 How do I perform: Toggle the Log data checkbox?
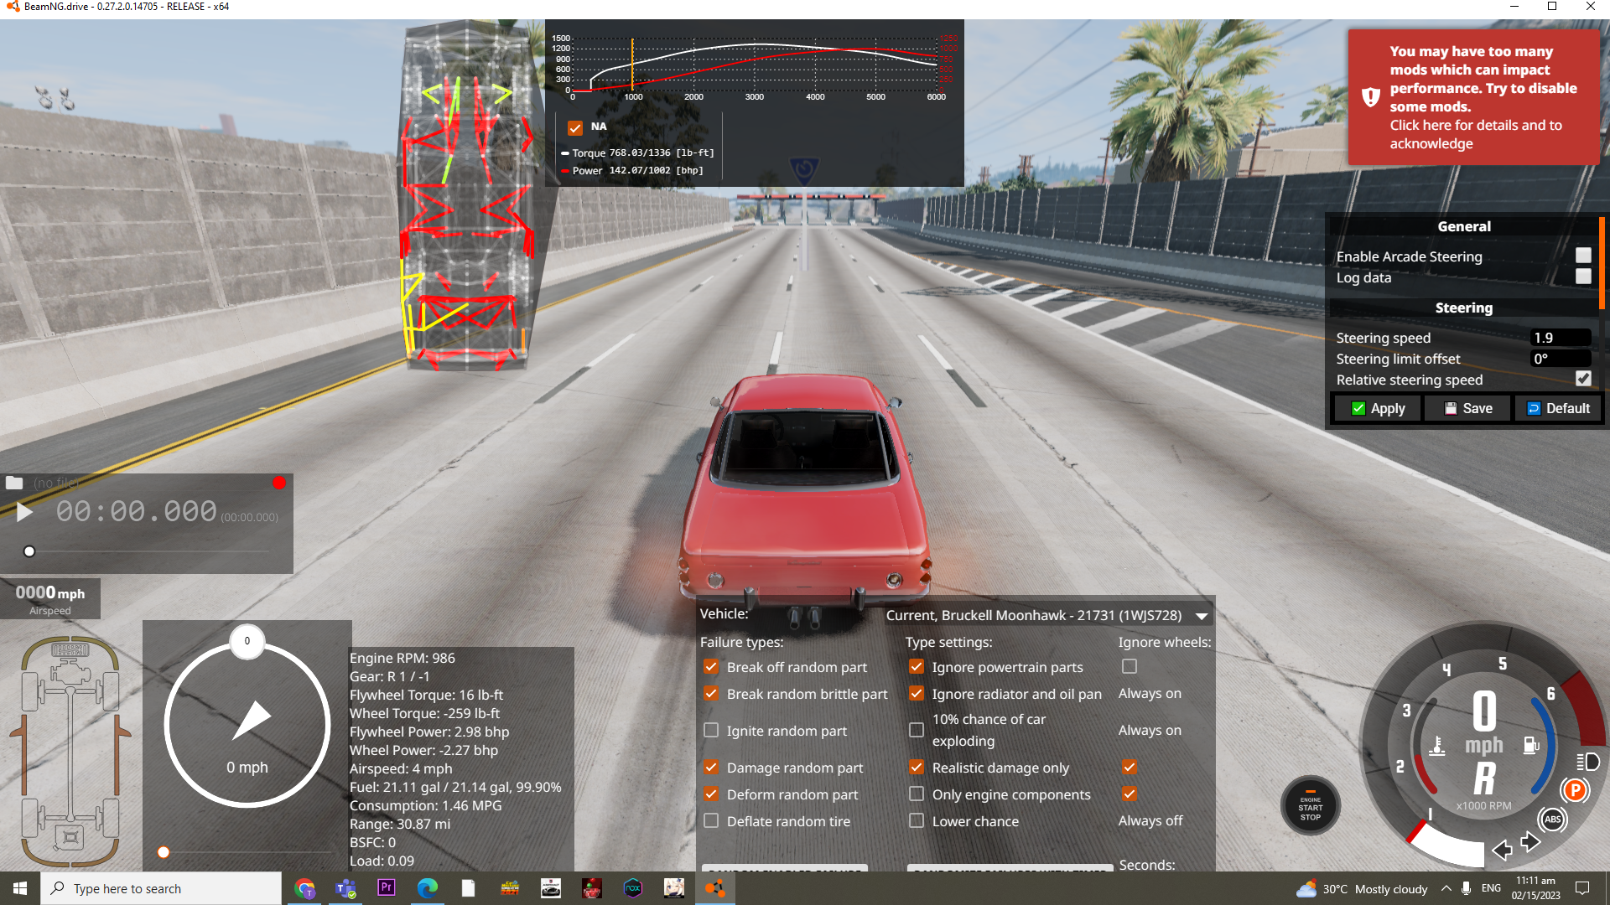coord(1583,277)
